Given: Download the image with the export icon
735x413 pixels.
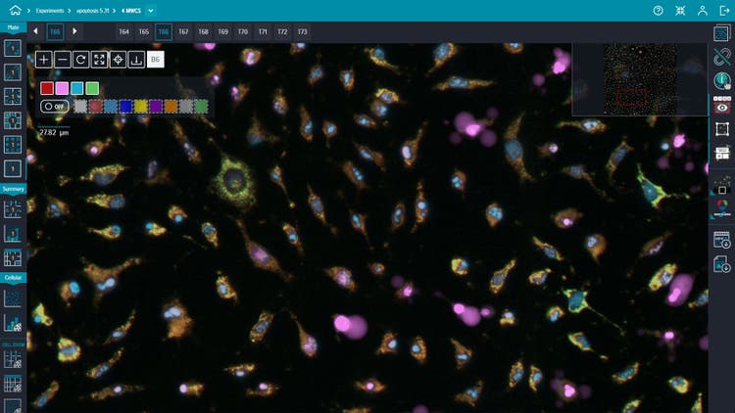Looking at the screenshot, I should pyautogui.click(x=136, y=60).
